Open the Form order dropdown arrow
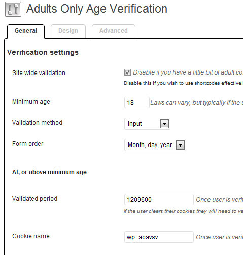 [180, 145]
